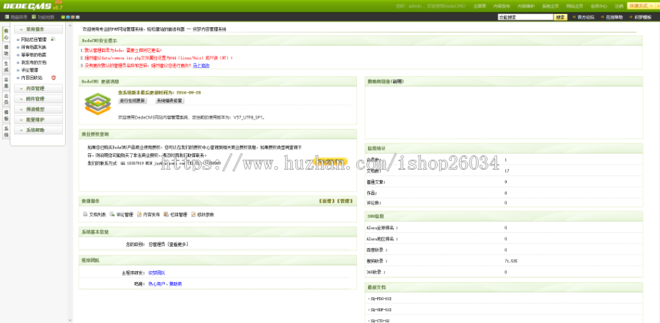Click the 文档列表 shortcut icon
Image resolution: width=660 pixels, height=323 pixels.
tap(85, 214)
